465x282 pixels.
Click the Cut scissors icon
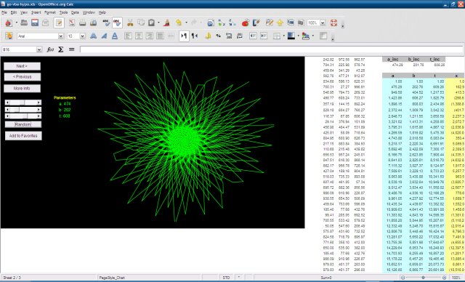click(130, 23)
